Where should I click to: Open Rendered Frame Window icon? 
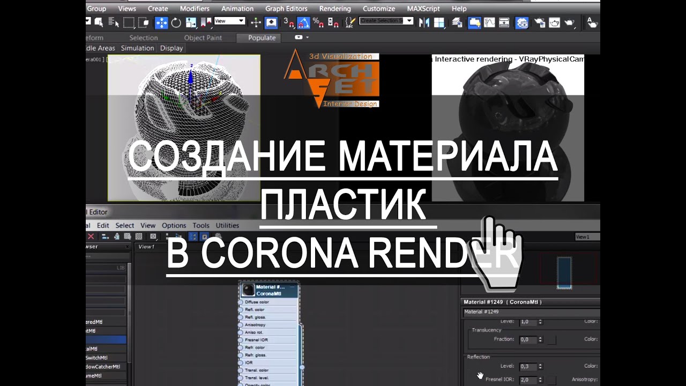click(554, 23)
